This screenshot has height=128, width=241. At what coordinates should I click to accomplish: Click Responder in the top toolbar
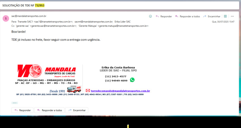pos(164,16)
